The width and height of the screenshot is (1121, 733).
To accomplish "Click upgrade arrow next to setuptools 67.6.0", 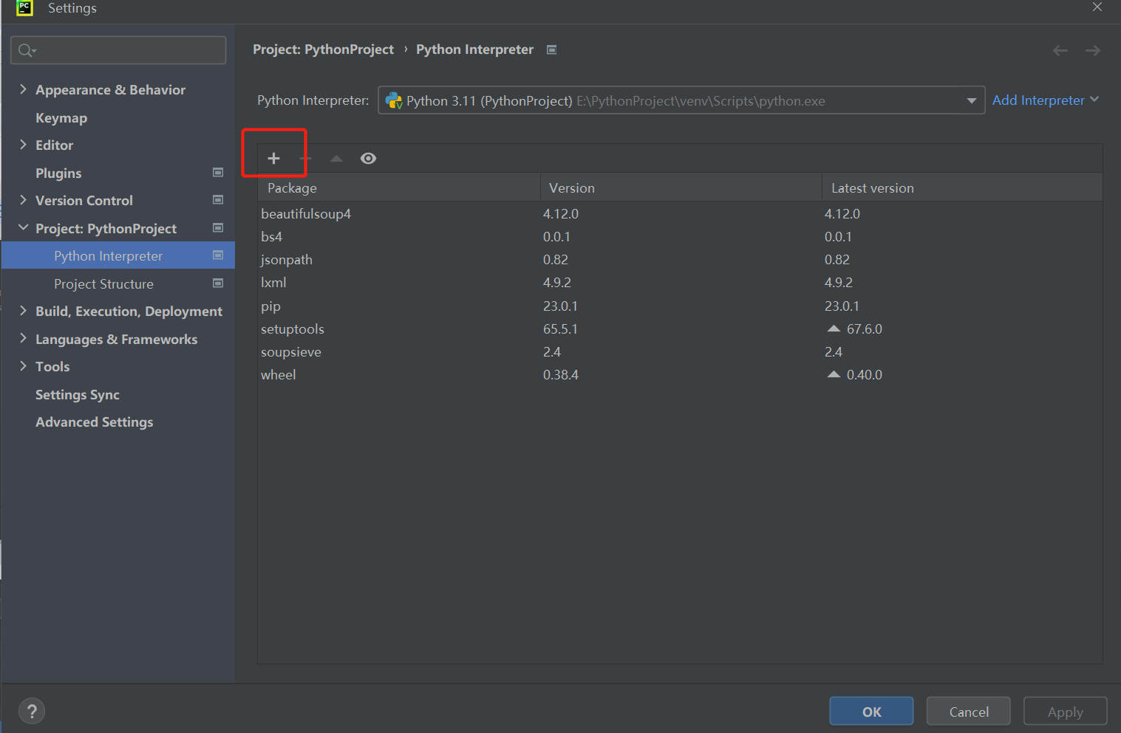I will tap(834, 328).
